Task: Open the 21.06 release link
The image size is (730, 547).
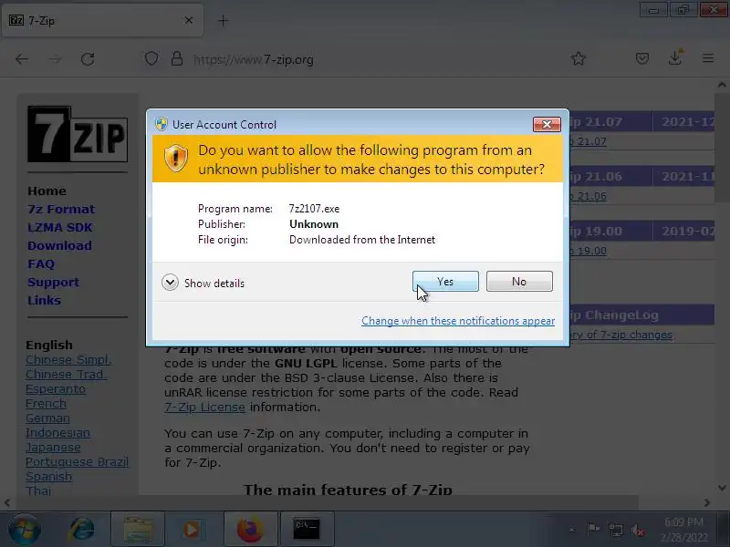Action: pos(589,196)
